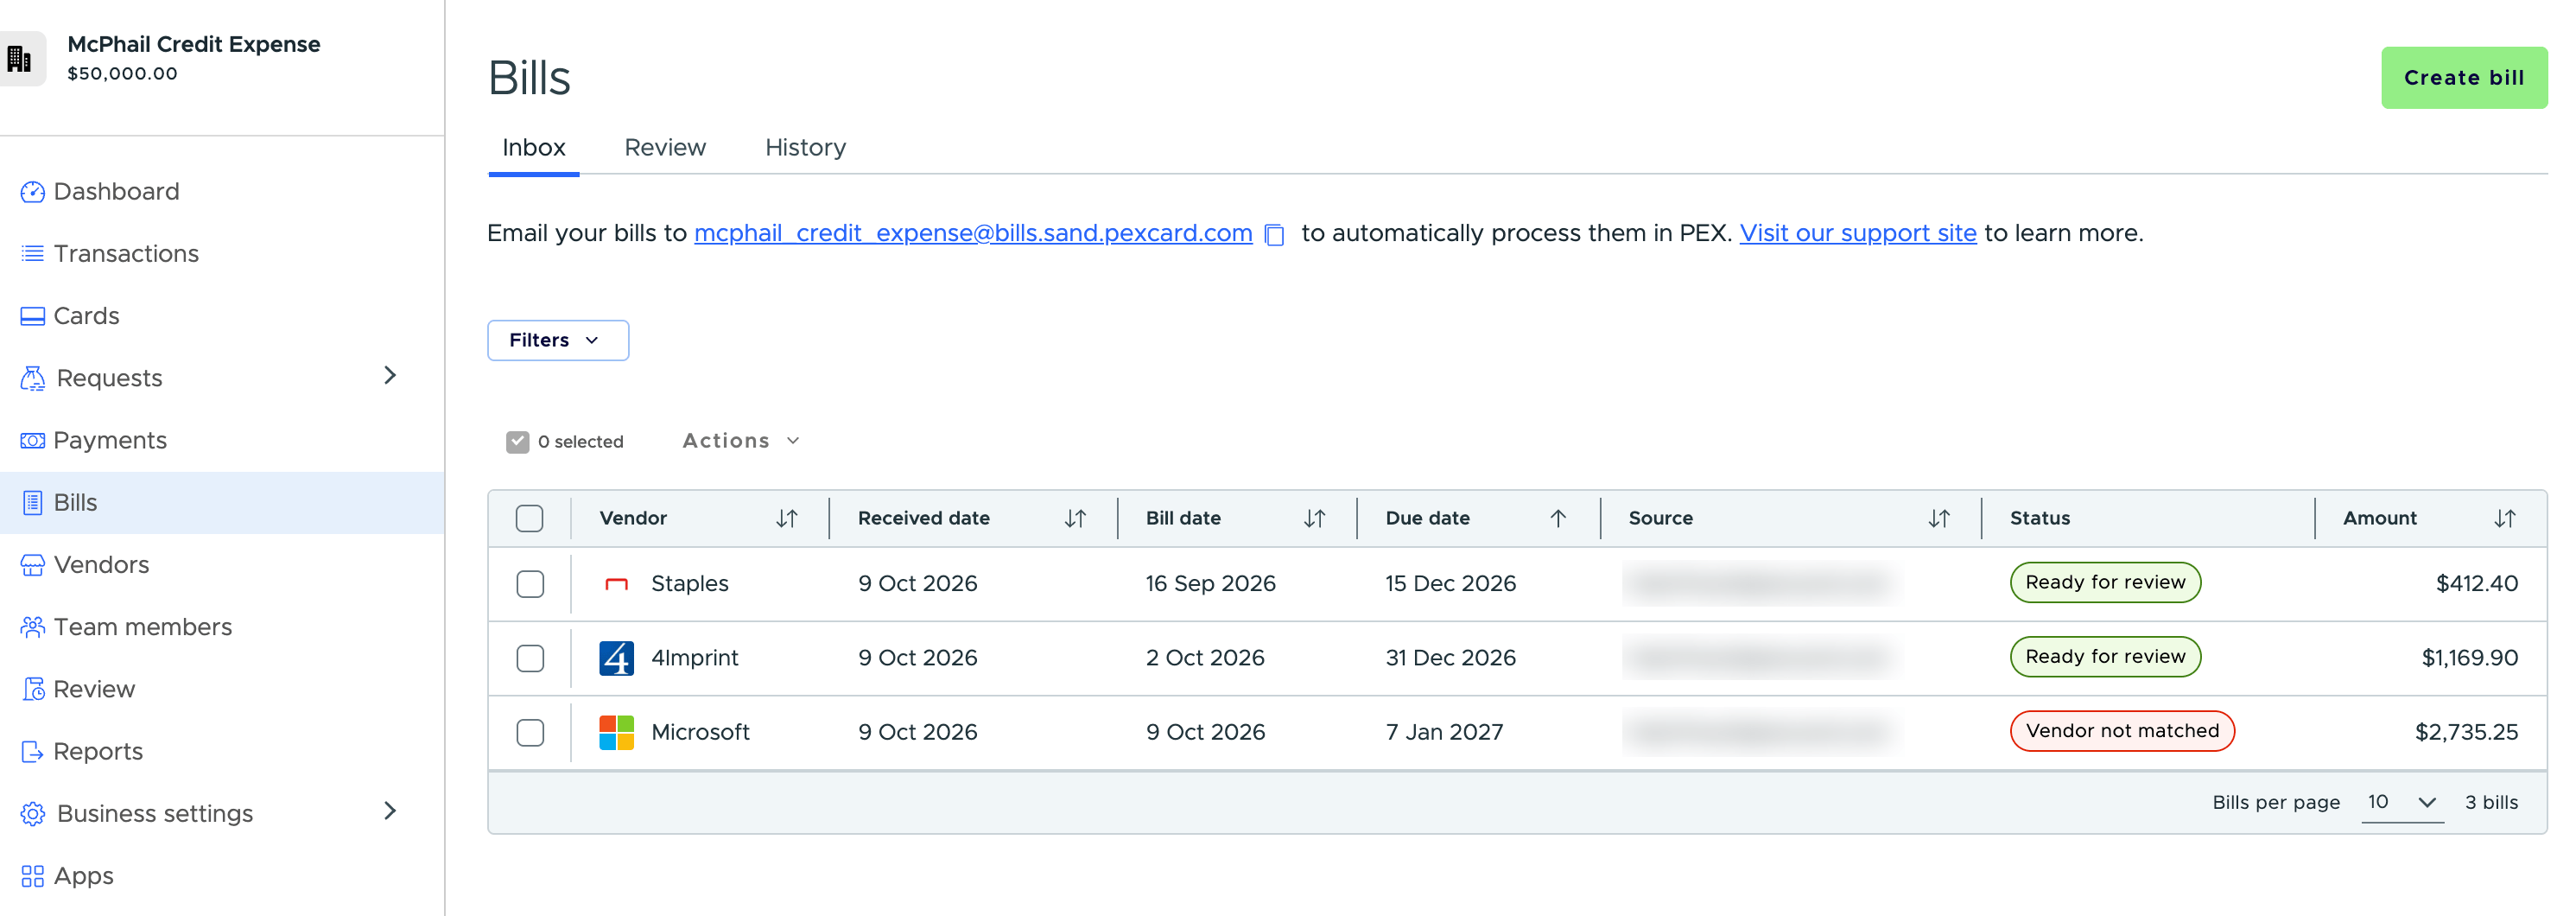
Task: Sort by Source column arrows
Action: (1939, 518)
